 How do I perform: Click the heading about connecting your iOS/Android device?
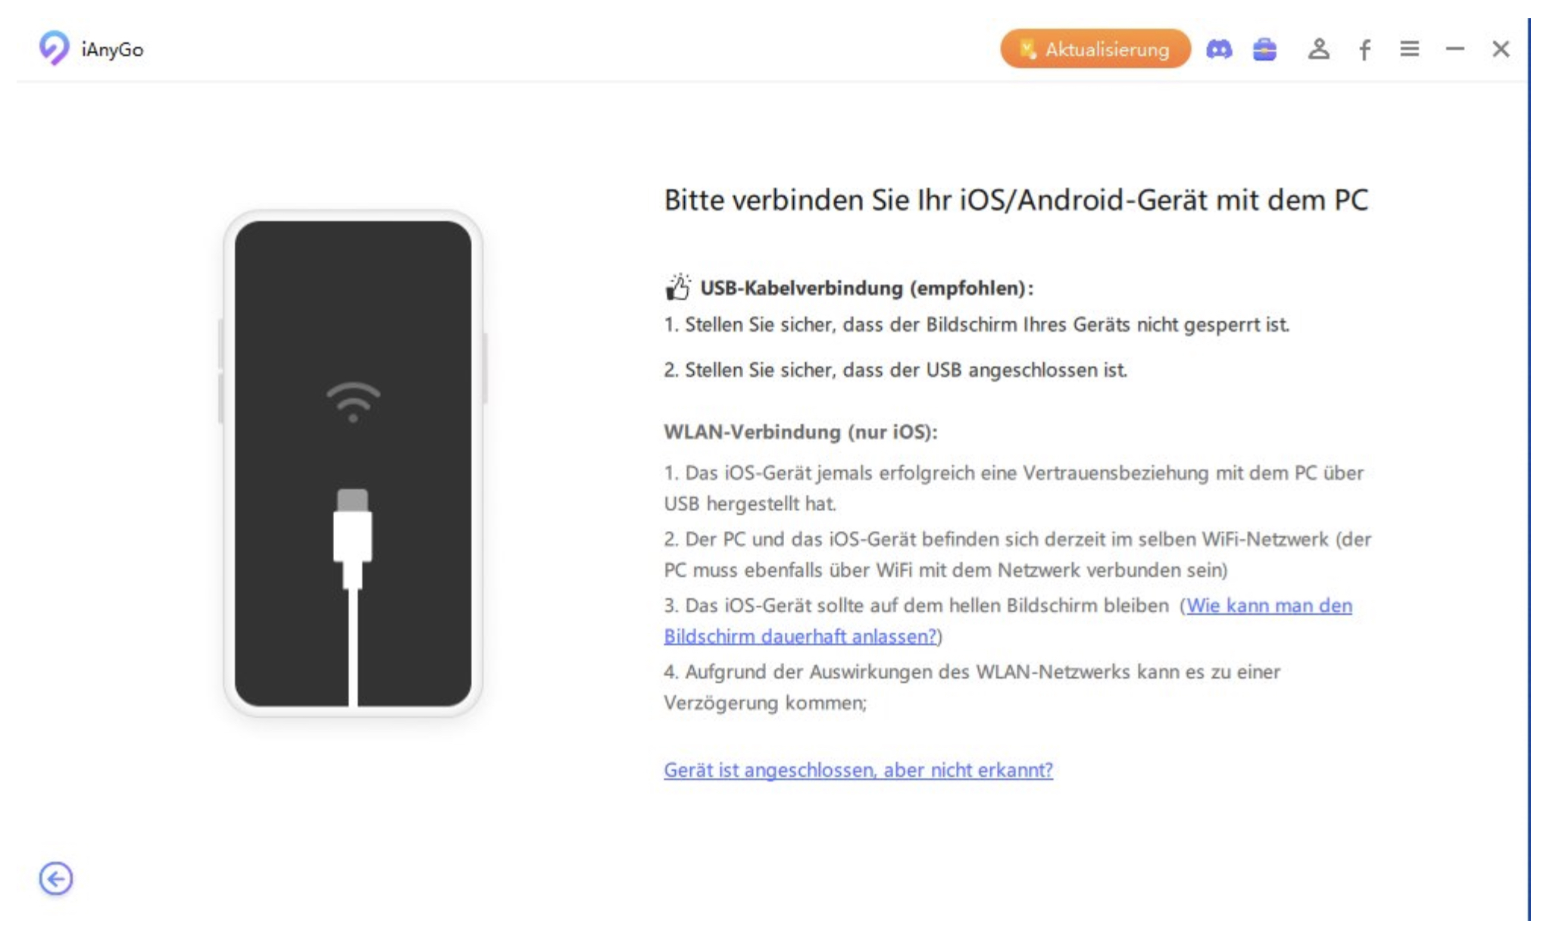click(x=1015, y=201)
